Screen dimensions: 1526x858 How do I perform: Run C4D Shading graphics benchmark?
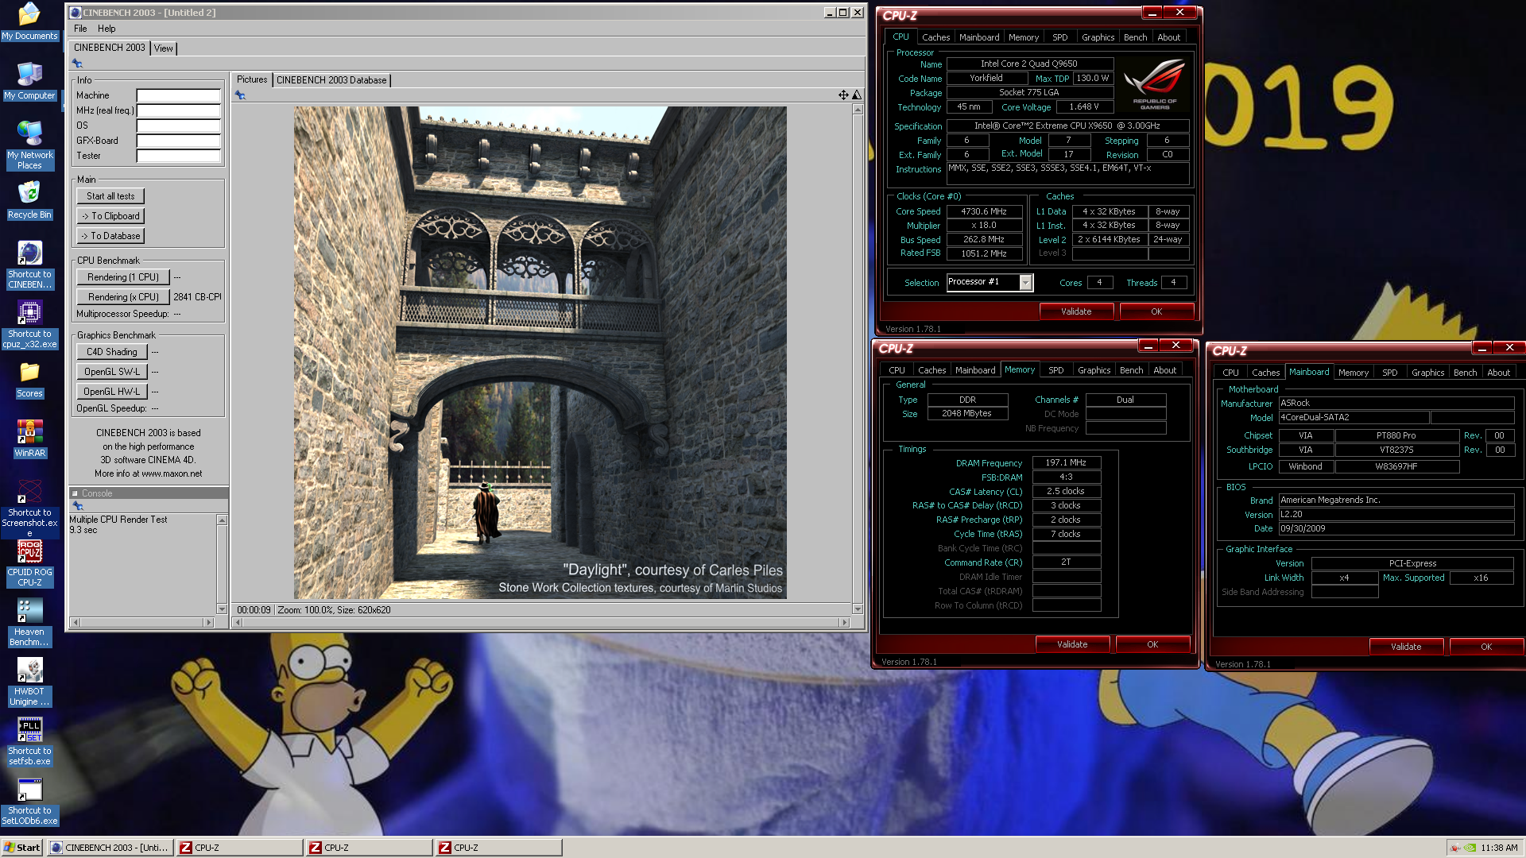point(112,352)
